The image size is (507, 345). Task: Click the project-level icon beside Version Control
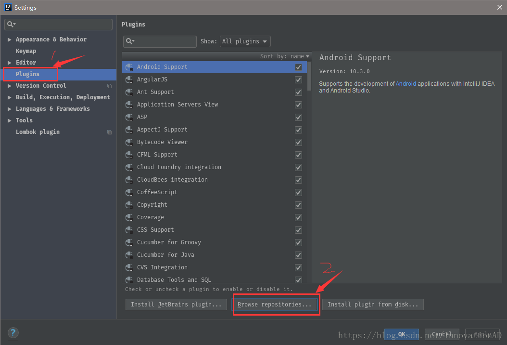pyautogui.click(x=109, y=86)
